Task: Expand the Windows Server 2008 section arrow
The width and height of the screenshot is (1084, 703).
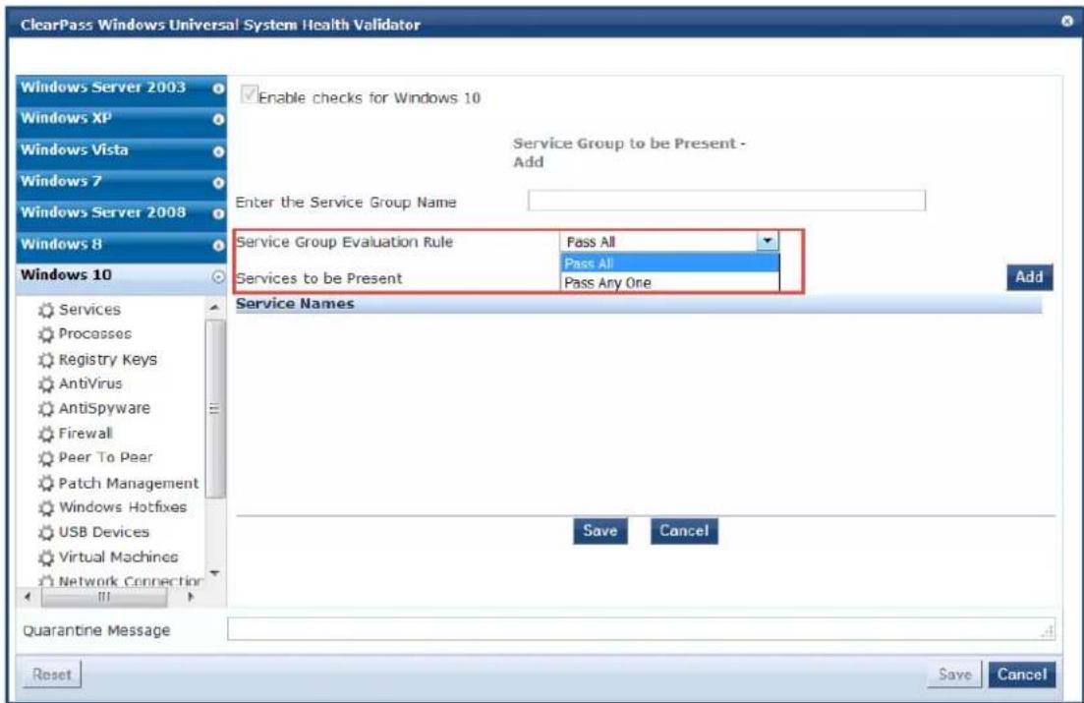Action: coord(218,213)
